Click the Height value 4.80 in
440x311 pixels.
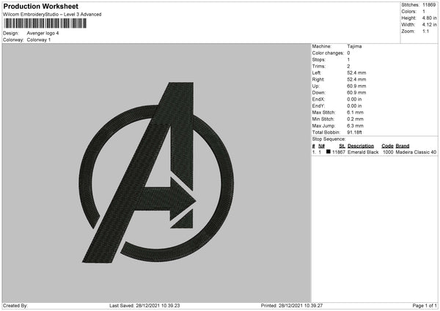[x=429, y=18]
